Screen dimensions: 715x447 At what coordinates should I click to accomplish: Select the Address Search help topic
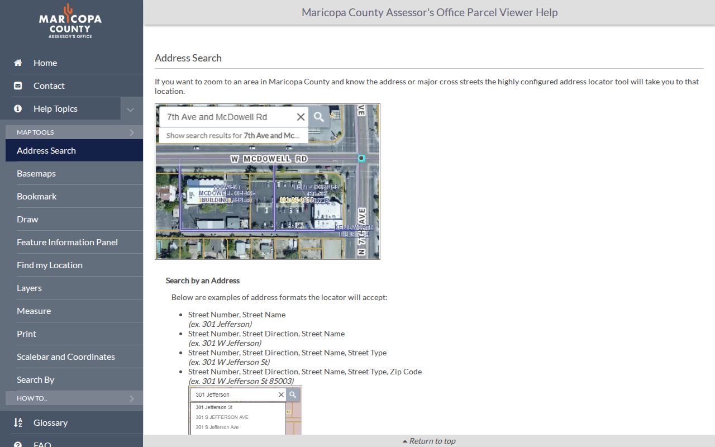[x=74, y=150]
